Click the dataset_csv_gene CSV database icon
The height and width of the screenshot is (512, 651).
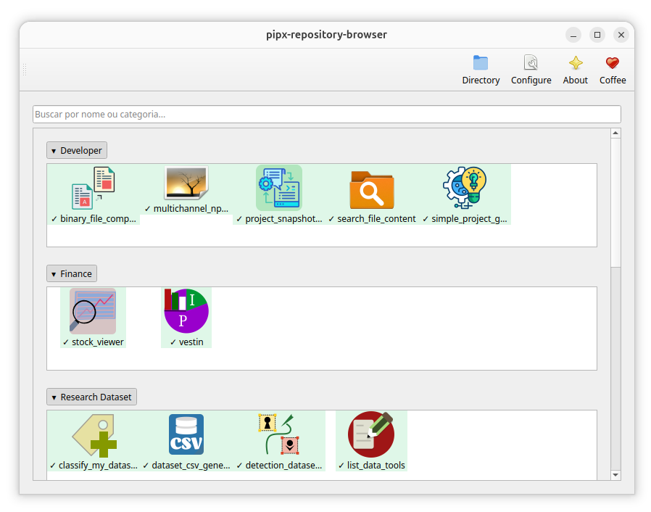point(186,434)
